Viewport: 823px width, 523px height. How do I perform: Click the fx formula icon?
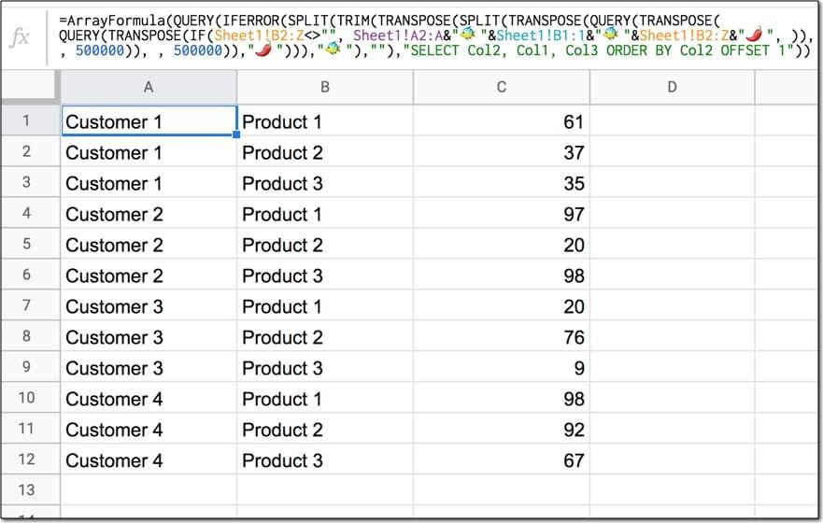[20, 36]
